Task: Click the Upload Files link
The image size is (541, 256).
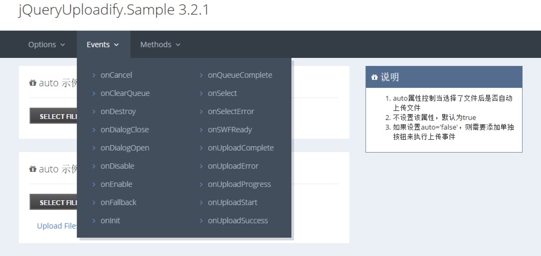Action: tap(57, 225)
